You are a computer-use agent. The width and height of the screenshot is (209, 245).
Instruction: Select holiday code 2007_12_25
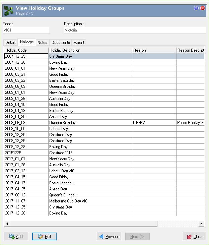point(26,56)
